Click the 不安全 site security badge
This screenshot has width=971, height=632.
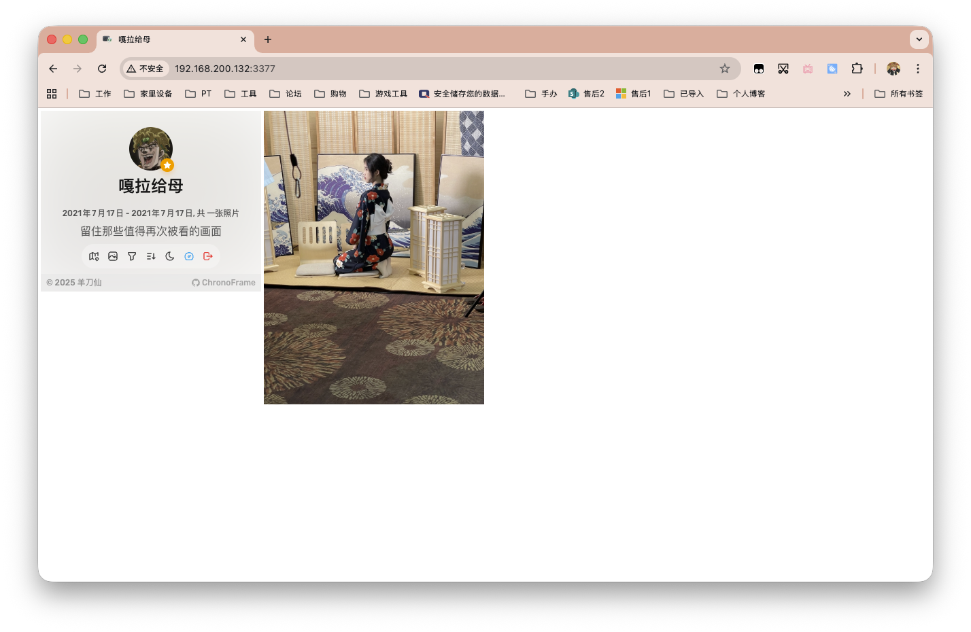(146, 69)
